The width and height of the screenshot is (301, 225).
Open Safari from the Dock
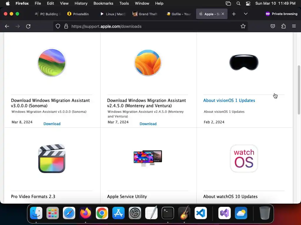tap(69, 213)
